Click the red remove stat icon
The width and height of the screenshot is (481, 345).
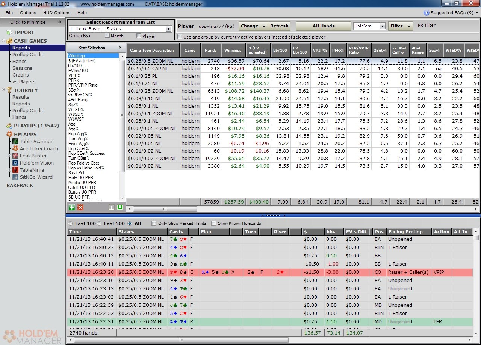[x=80, y=207]
